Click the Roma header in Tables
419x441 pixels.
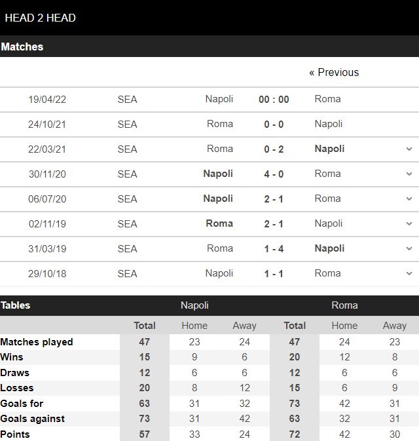coord(344,305)
